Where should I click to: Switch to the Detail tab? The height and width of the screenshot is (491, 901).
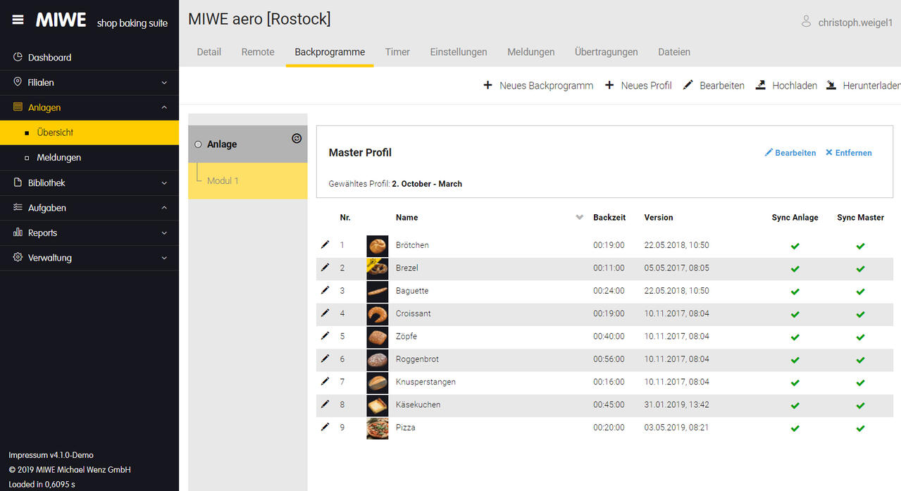(209, 52)
